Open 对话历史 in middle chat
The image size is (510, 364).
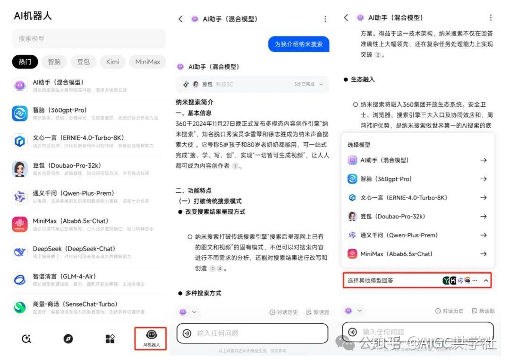point(284,312)
